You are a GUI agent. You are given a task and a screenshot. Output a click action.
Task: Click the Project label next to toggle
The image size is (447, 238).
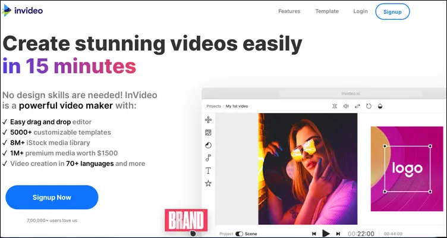[x=226, y=234]
